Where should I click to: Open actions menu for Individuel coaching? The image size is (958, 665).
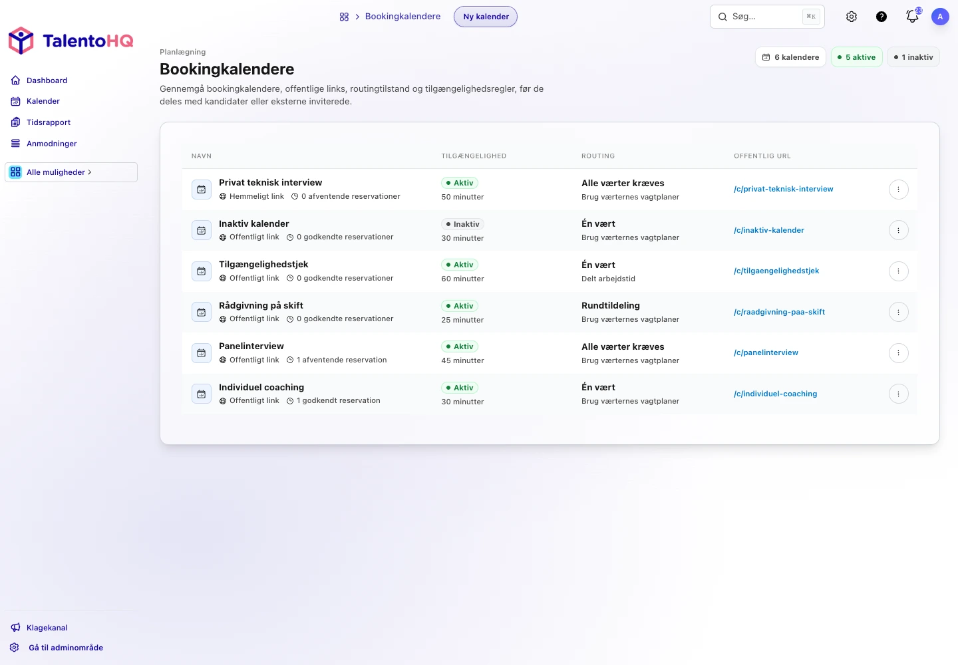pyautogui.click(x=898, y=394)
